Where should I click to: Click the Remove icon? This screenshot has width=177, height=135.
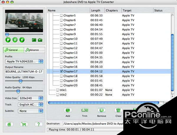(x=101, y=110)
